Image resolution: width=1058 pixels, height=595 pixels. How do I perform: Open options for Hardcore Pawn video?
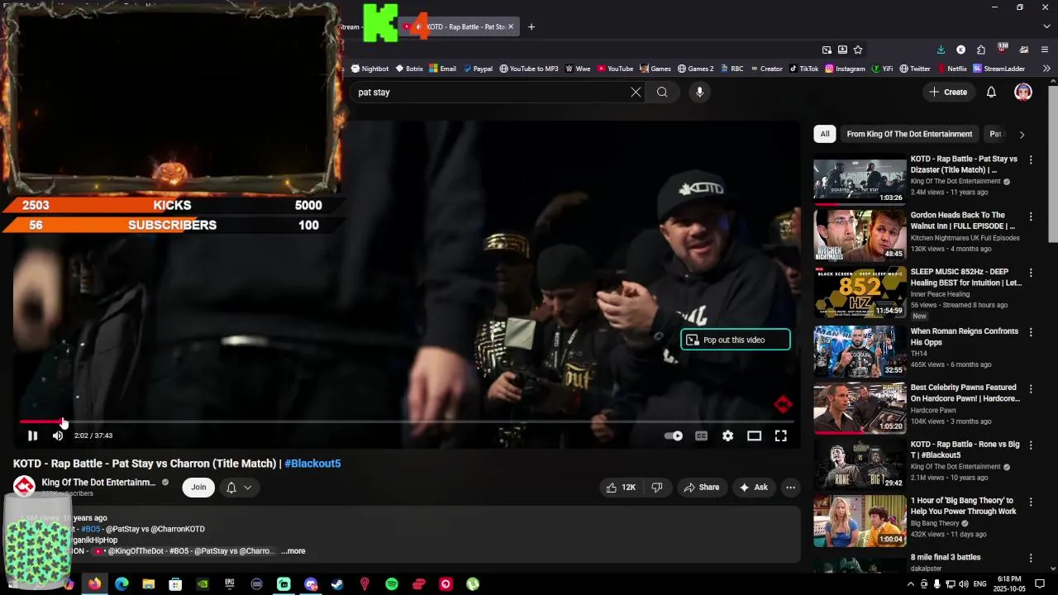1030,388
